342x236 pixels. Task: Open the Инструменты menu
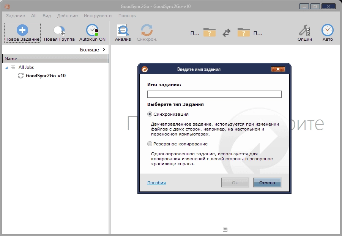tap(98, 16)
